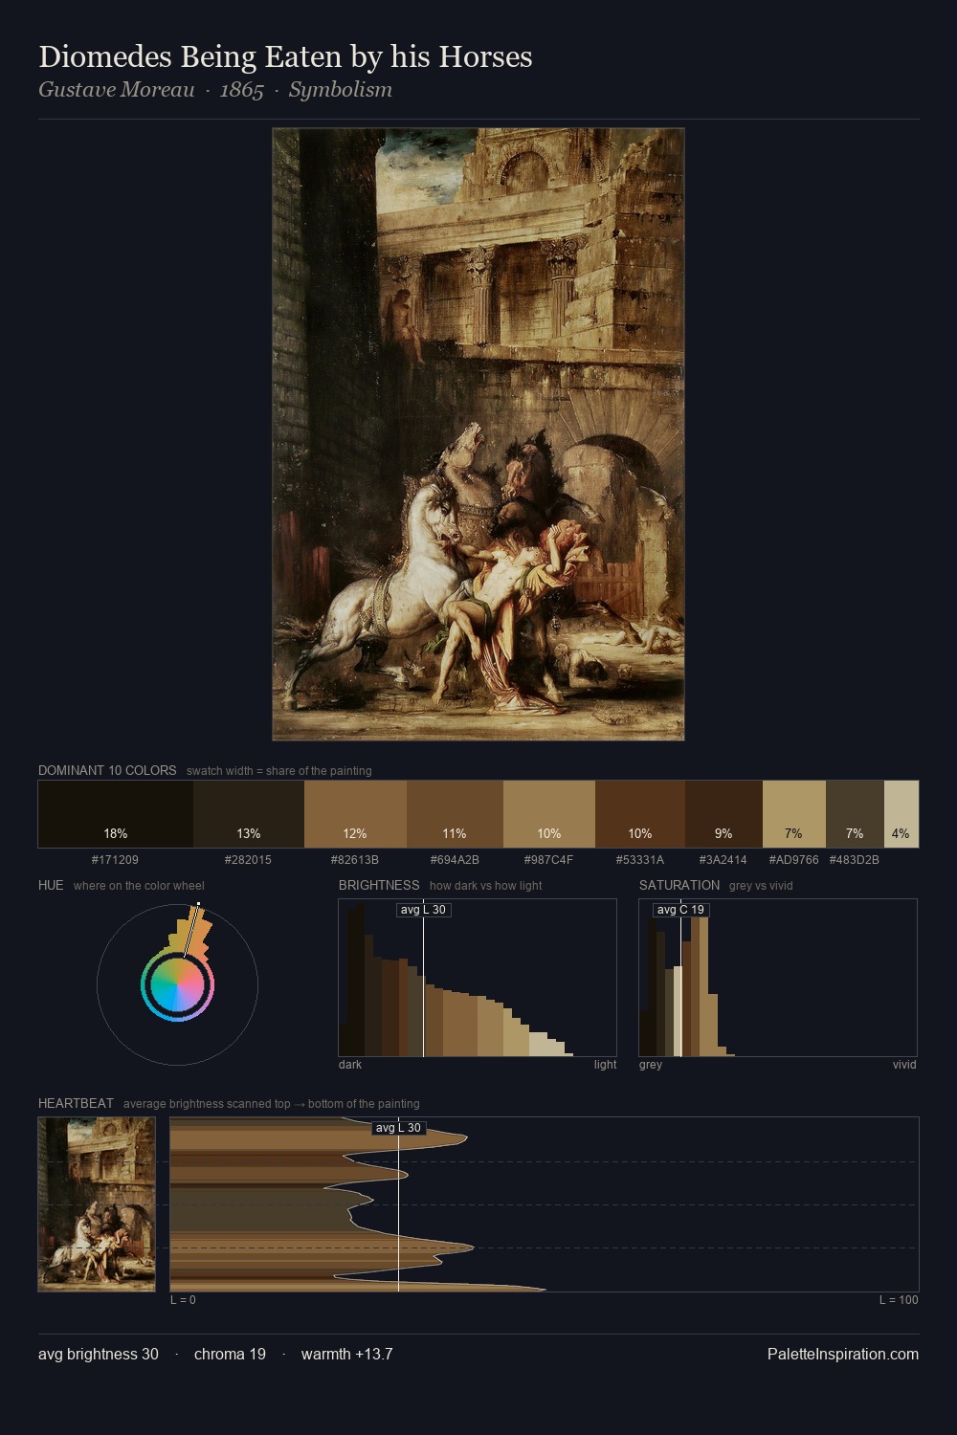The image size is (957, 1435).
Task: Click the 'Gustave Moreau' artist name
Action: pyautogui.click(x=117, y=90)
